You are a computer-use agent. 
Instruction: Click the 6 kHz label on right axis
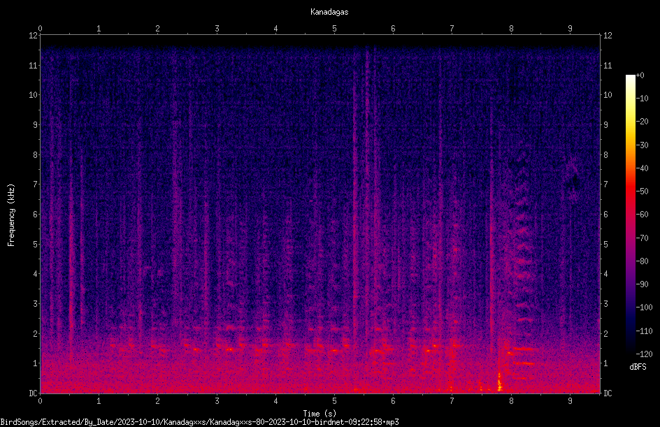pos(605,214)
